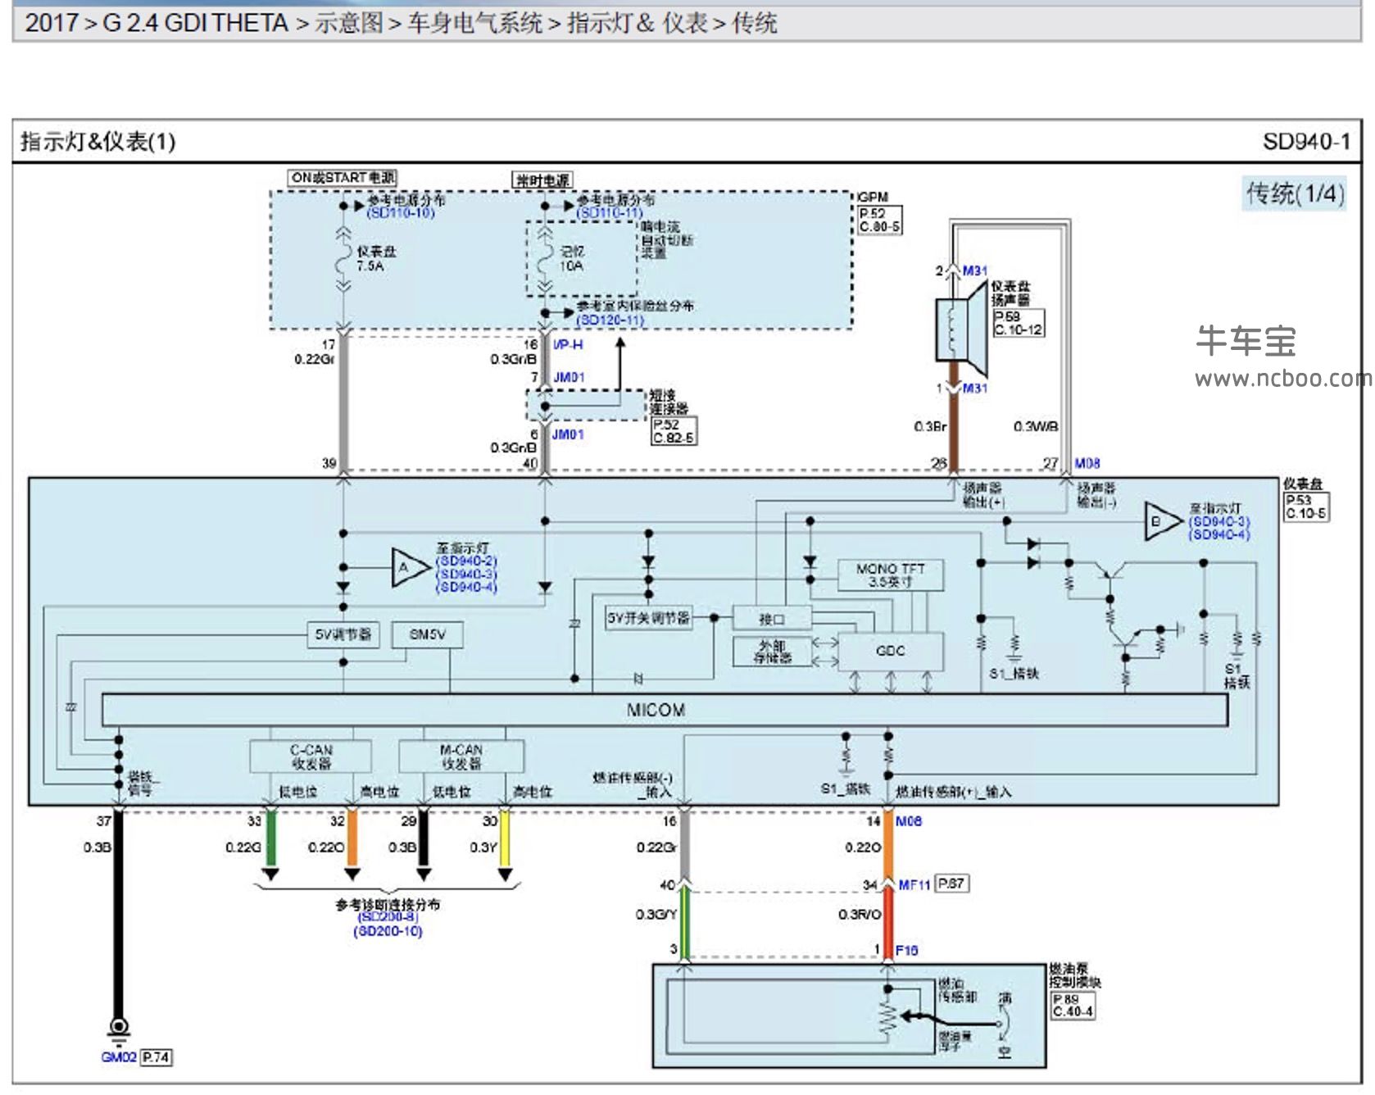The image size is (1375, 1095).
Task: Click the M-CAN 收发器 block
Action: [461, 756]
